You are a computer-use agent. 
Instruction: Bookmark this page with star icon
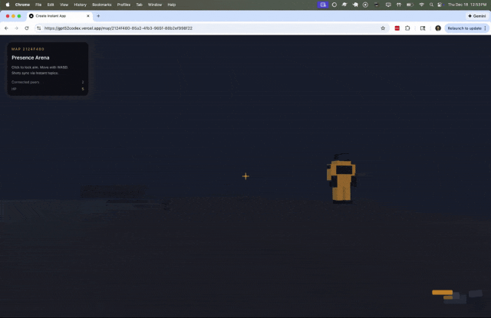click(x=383, y=28)
